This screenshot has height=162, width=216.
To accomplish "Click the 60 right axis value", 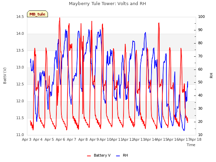I will [200, 69].
